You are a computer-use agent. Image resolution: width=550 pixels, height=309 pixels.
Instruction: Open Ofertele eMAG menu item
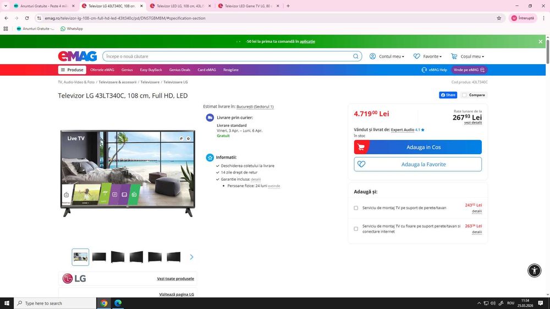(102, 70)
